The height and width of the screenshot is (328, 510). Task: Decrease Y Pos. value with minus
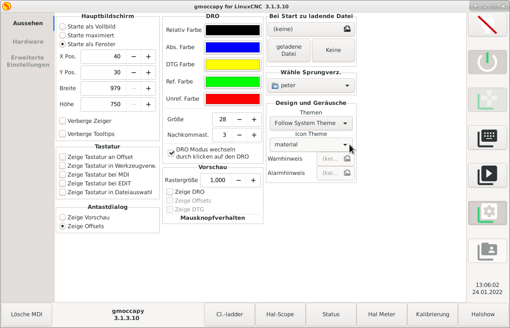click(134, 73)
